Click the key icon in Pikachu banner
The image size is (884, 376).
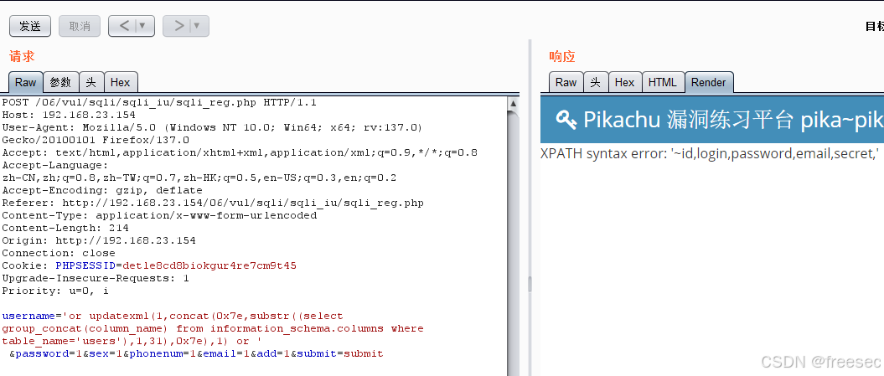(566, 120)
